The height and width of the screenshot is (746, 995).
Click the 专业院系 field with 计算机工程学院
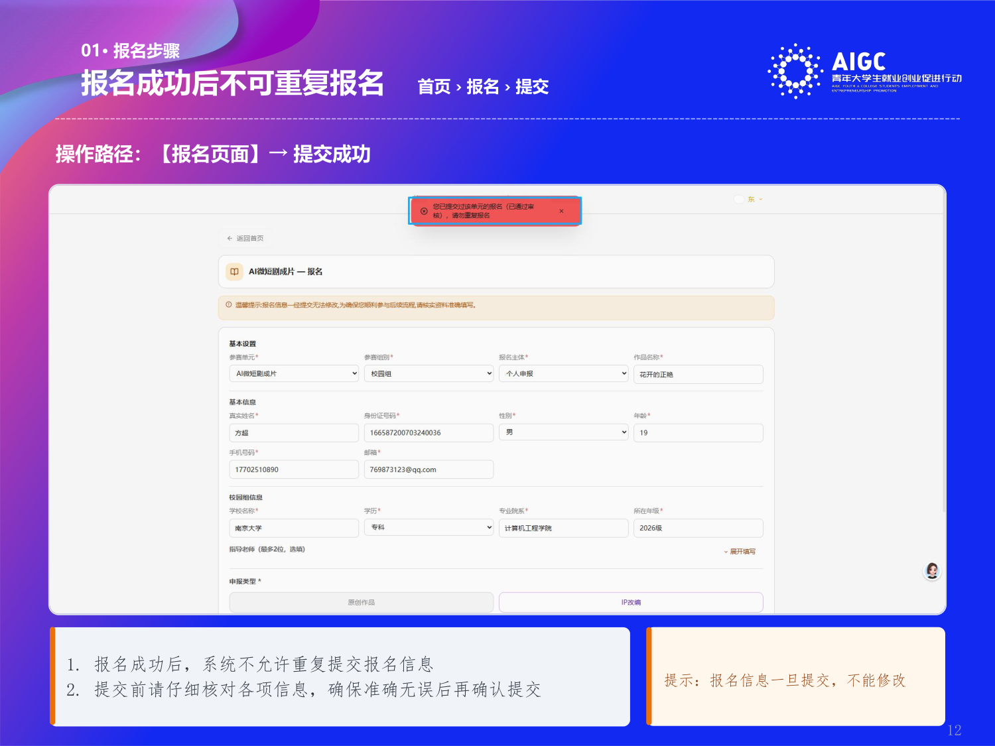tap(564, 528)
